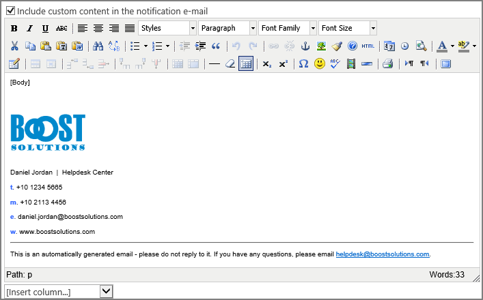Insert smiley emoticon
Screen dimensions: 483x300
320,64
